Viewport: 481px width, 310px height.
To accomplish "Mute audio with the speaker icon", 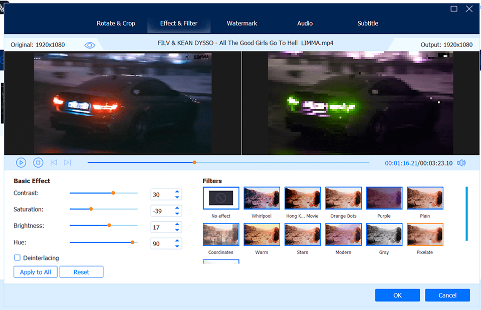I will click(461, 162).
